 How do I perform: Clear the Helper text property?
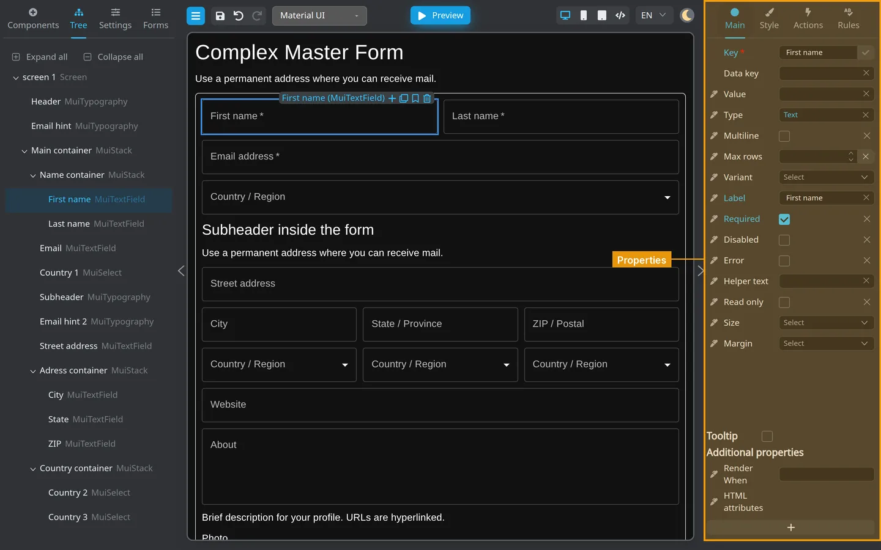866,281
